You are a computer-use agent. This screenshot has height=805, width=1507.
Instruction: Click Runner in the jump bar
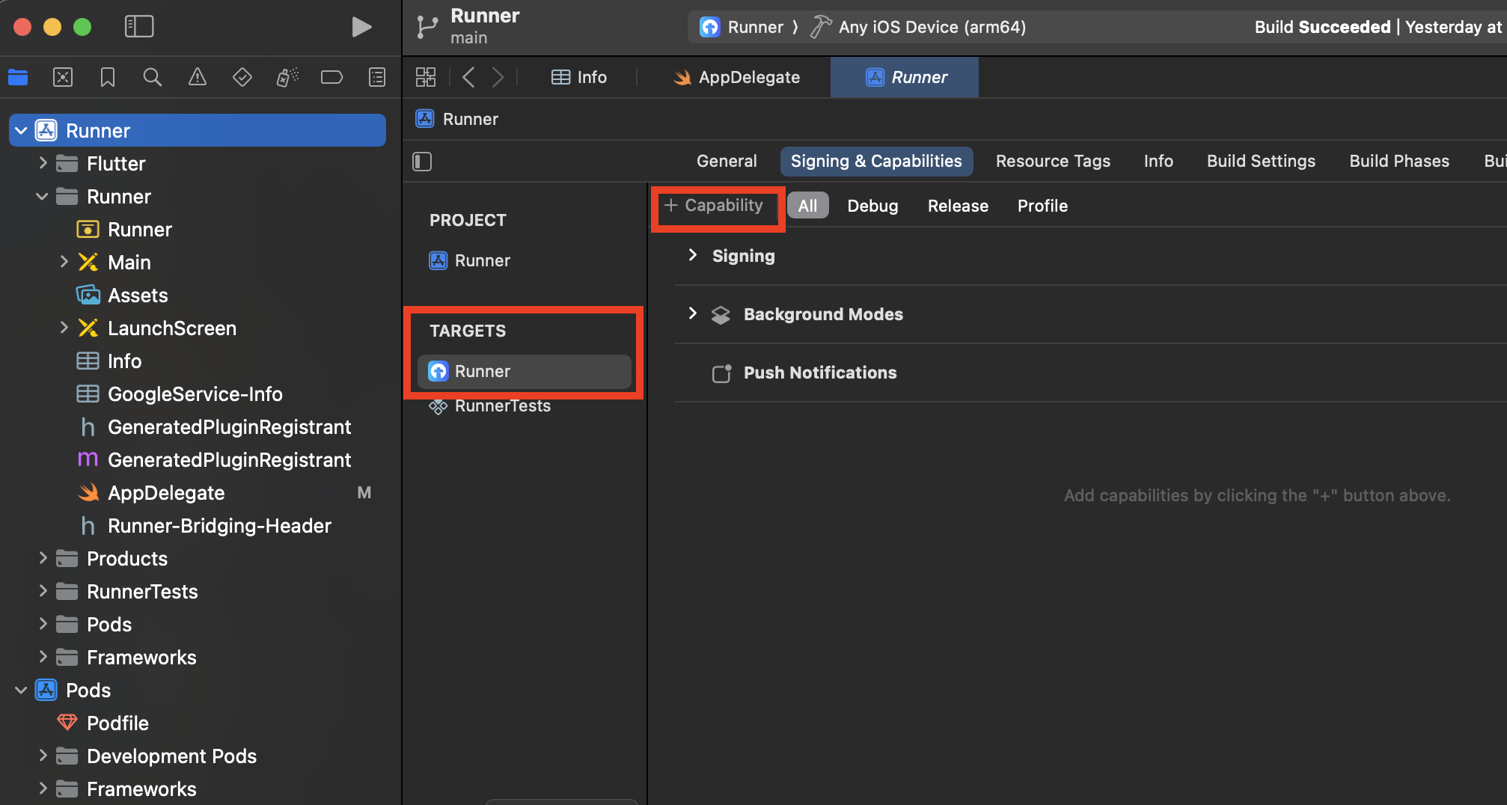tap(457, 119)
